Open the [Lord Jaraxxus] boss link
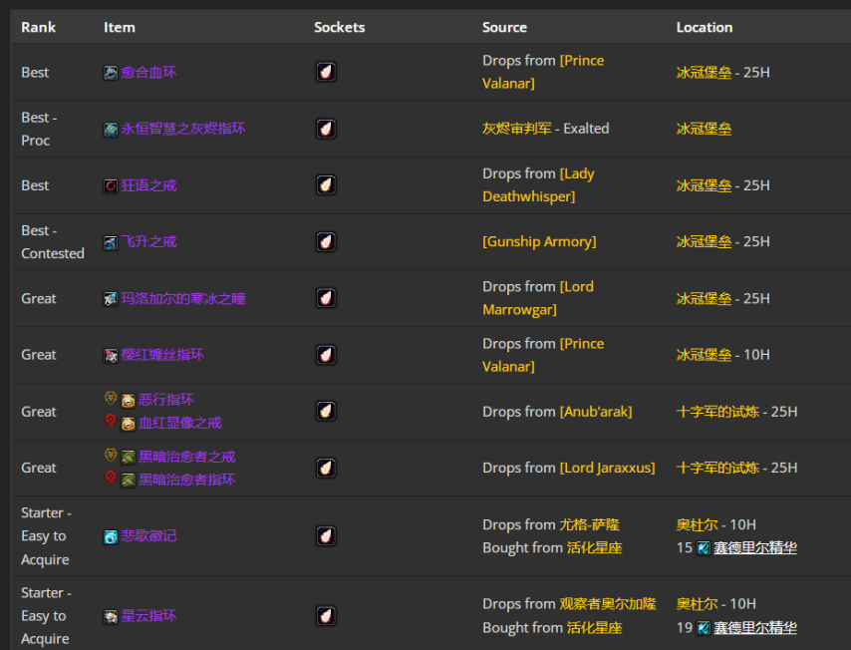 607,468
